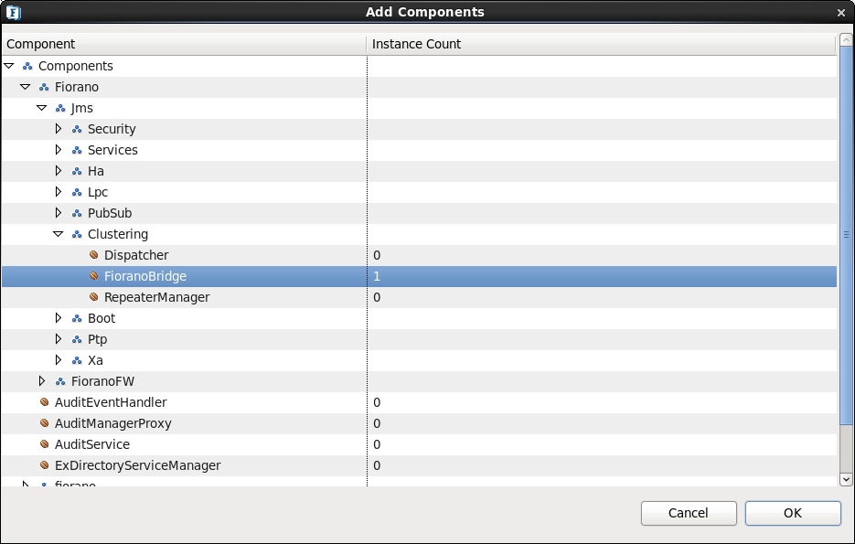The image size is (855, 544).
Task: Click the AuditEventHandler component icon
Action: pyautogui.click(x=45, y=402)
